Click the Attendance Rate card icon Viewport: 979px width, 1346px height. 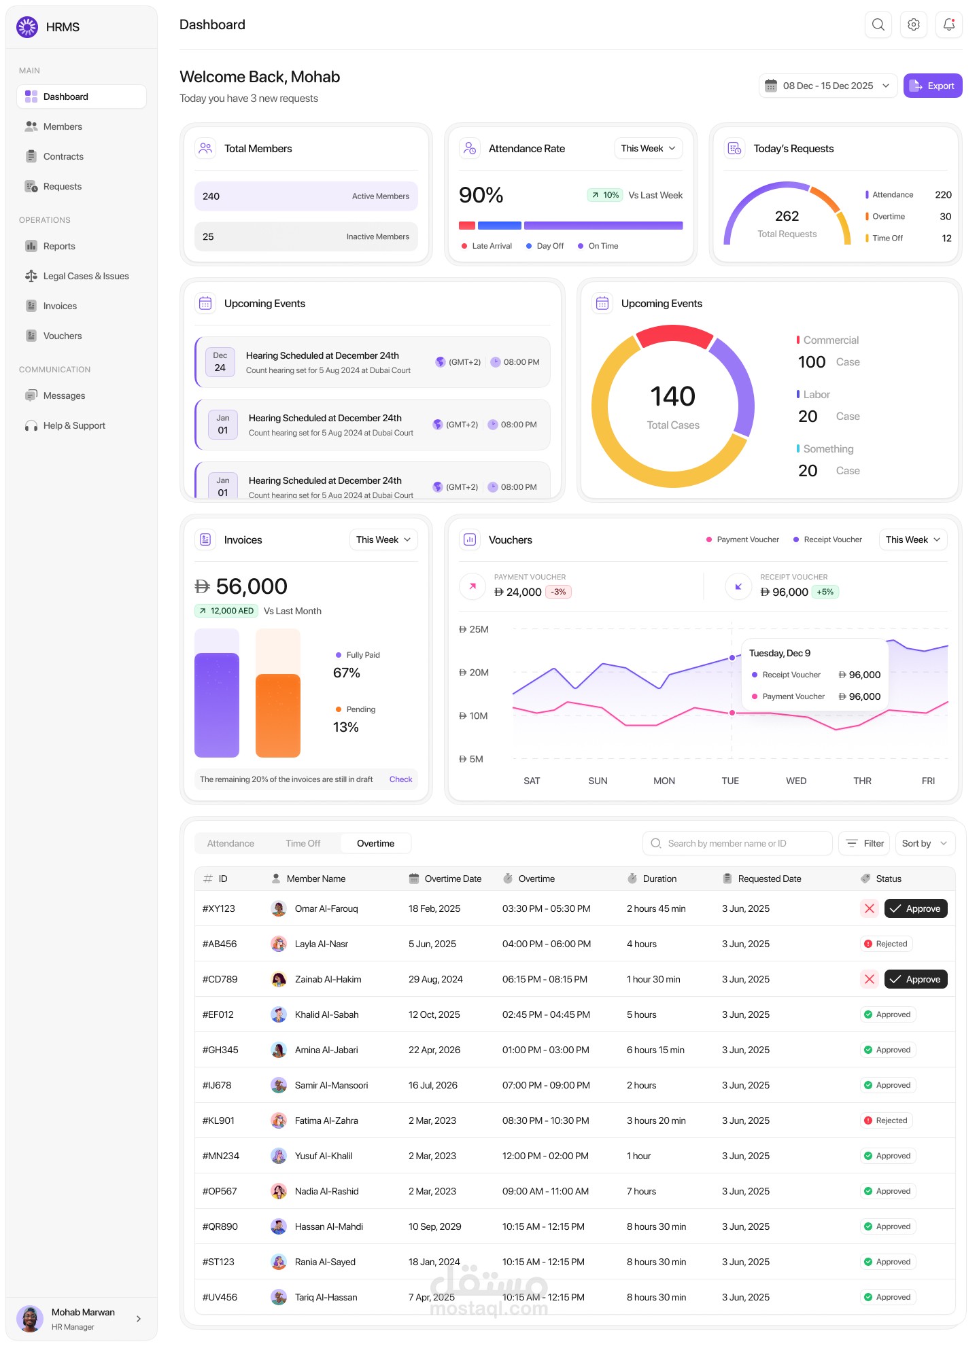coord(470,148)
